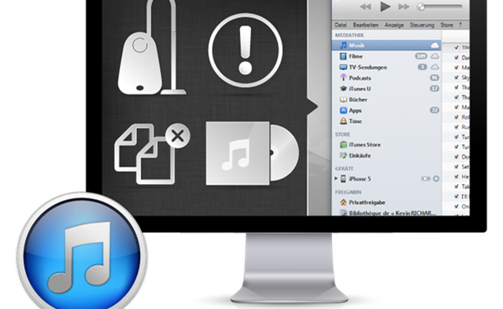Screen dimensions: 503x309
Task: Uncheck the song row starting with Sky
Action: pos(456,78)
